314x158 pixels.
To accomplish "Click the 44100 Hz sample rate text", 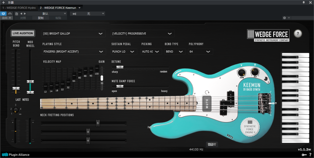I will (x=196, y=149).
